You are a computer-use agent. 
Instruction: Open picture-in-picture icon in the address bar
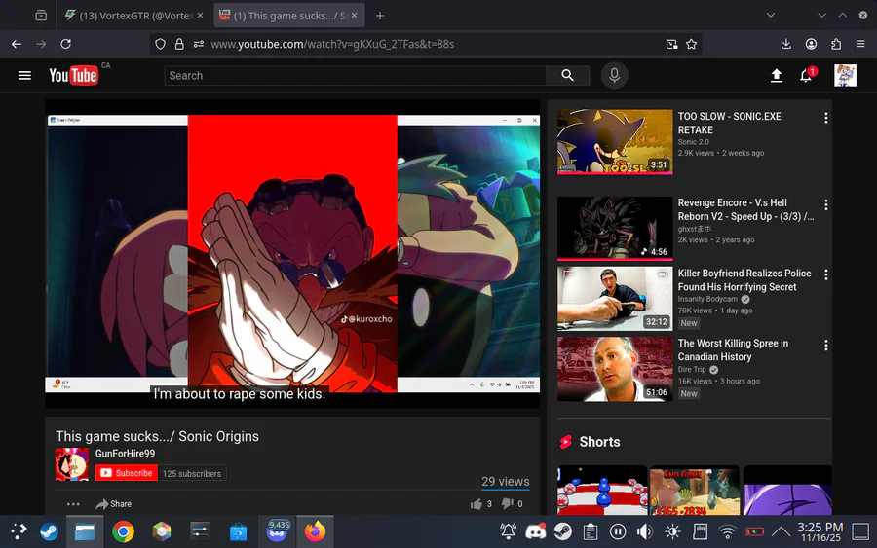tap(671, 44)
